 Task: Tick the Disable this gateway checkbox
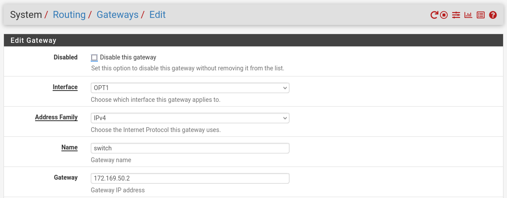[94, 58]
